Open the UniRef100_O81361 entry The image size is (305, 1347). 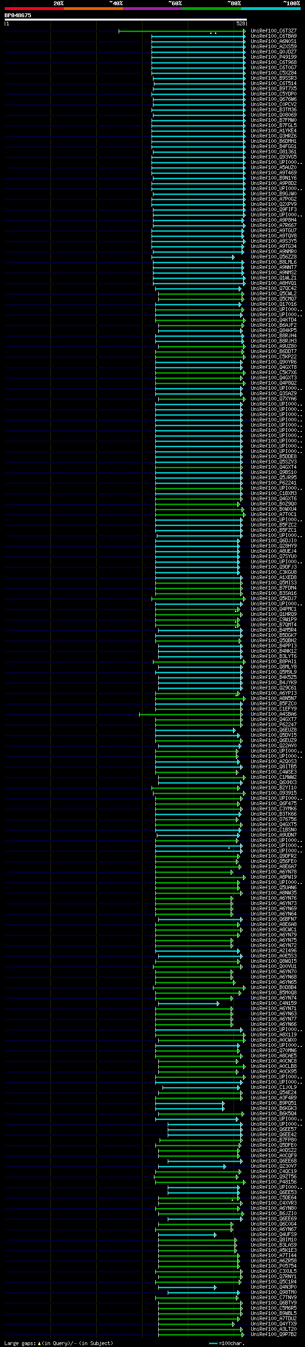[x=273, y=152]
